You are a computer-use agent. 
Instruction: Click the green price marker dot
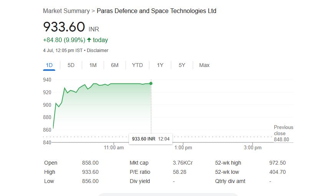(151, 83)
